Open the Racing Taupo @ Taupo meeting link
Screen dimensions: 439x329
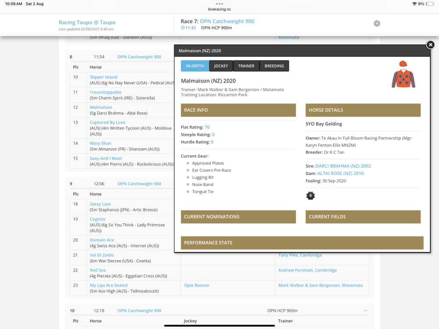[x=87, y=22]
